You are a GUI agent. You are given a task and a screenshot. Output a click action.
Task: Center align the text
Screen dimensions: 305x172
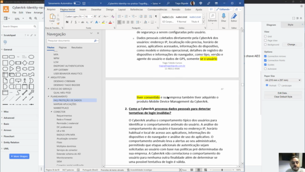(x=123, y=22)
